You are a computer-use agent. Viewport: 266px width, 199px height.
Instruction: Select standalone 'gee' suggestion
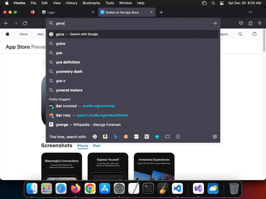133,53
